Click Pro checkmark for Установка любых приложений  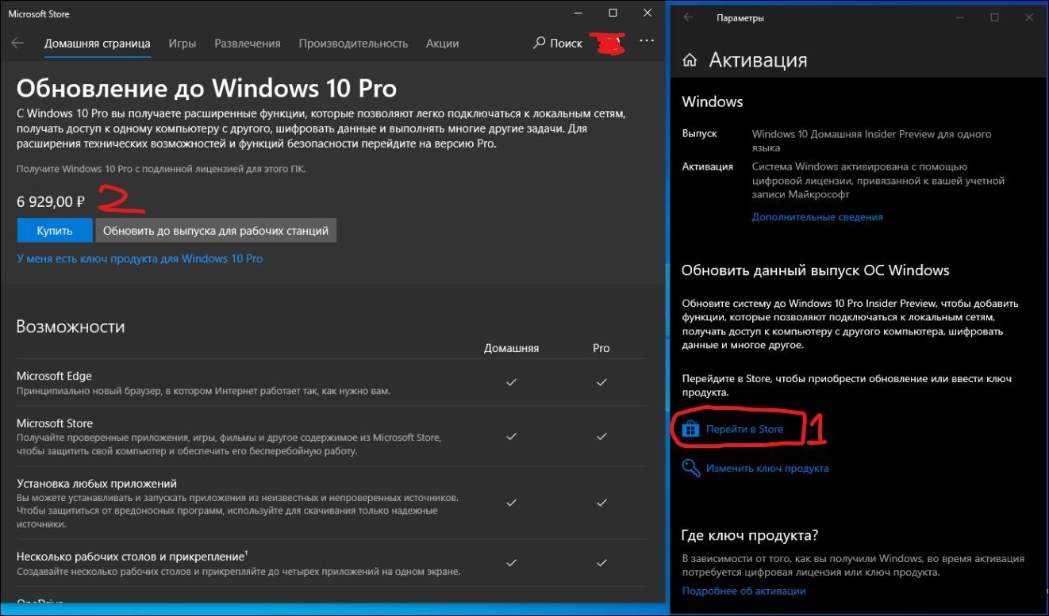tap(601, 503)
